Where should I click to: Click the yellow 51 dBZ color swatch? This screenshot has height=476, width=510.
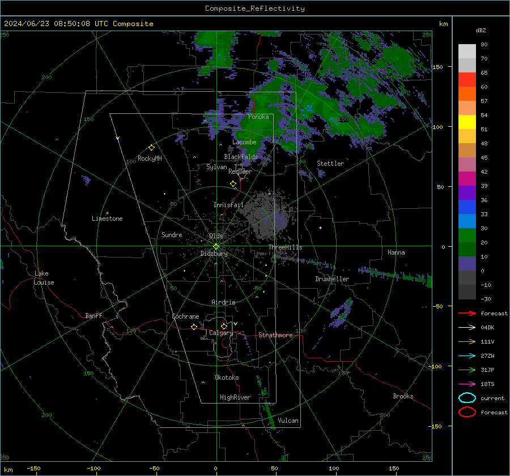click(467, 122)
